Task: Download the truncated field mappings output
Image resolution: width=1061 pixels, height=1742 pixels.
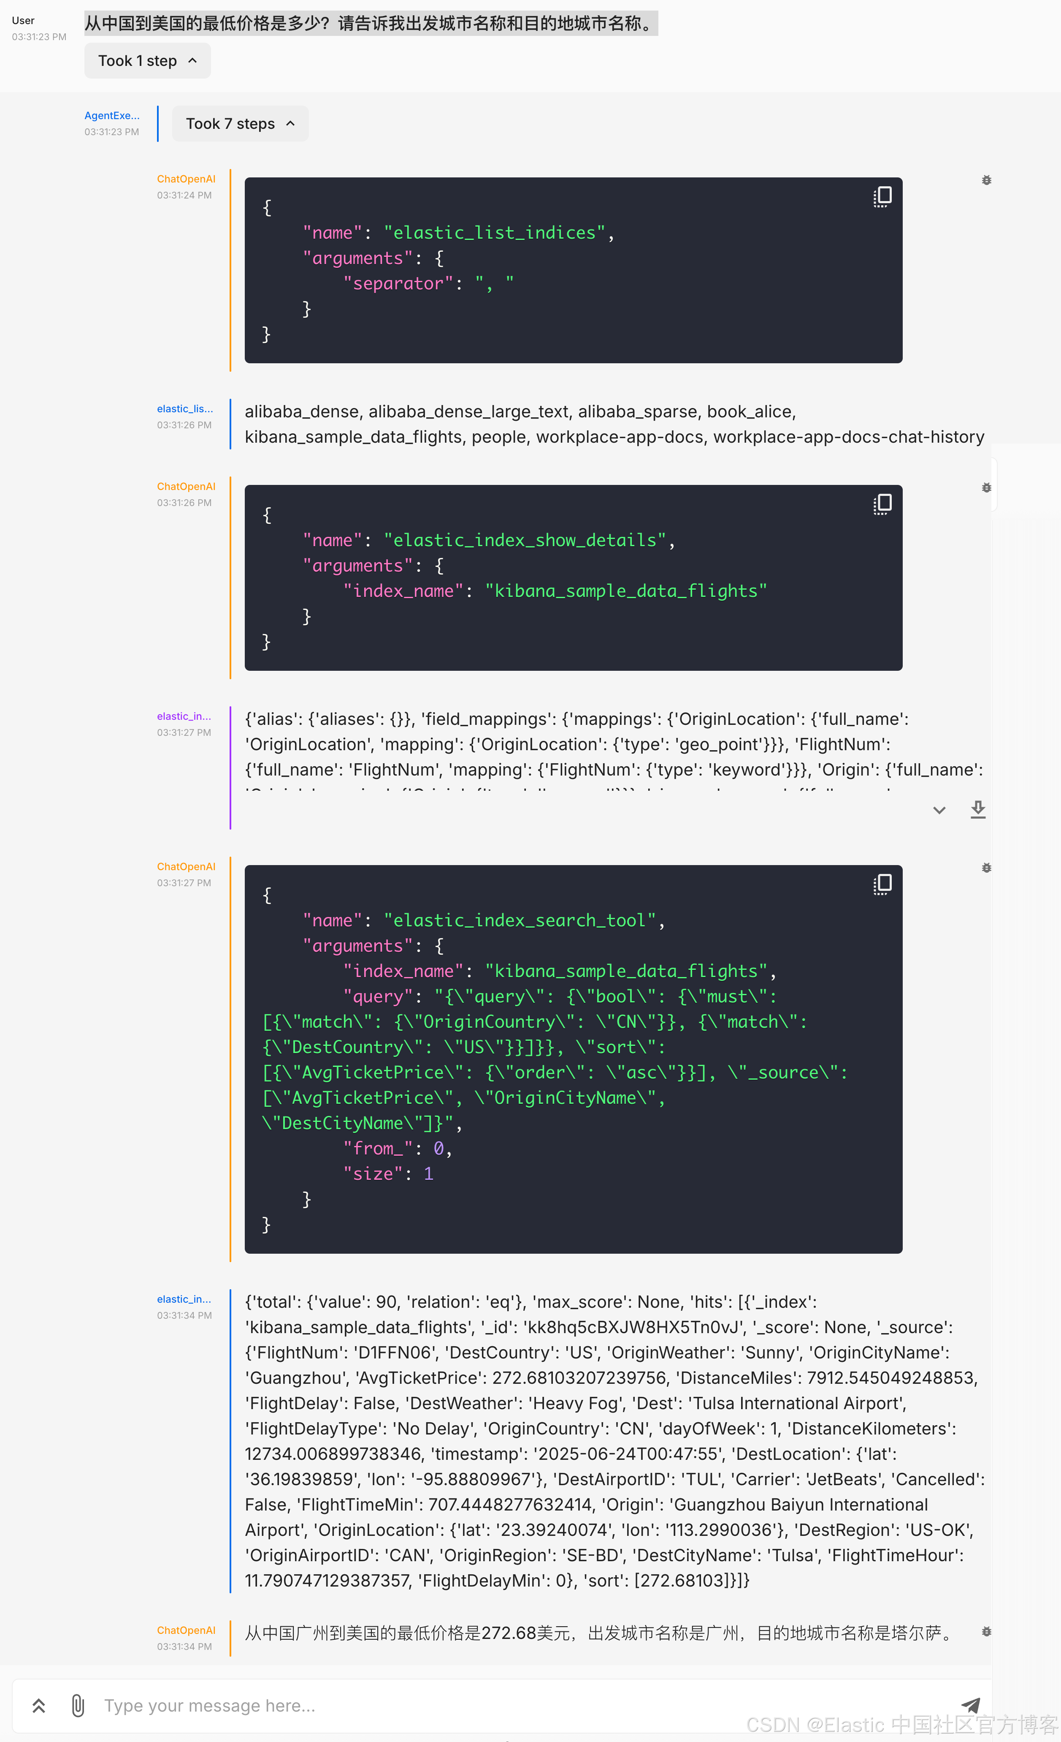Action: 977,809
